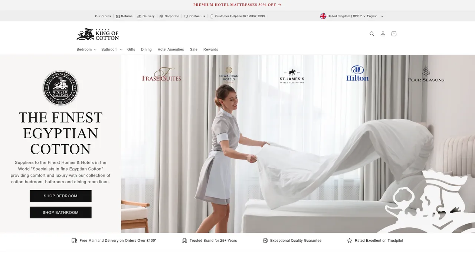
Task: Click the Shop Bathroom button
Action: (60, 212)
